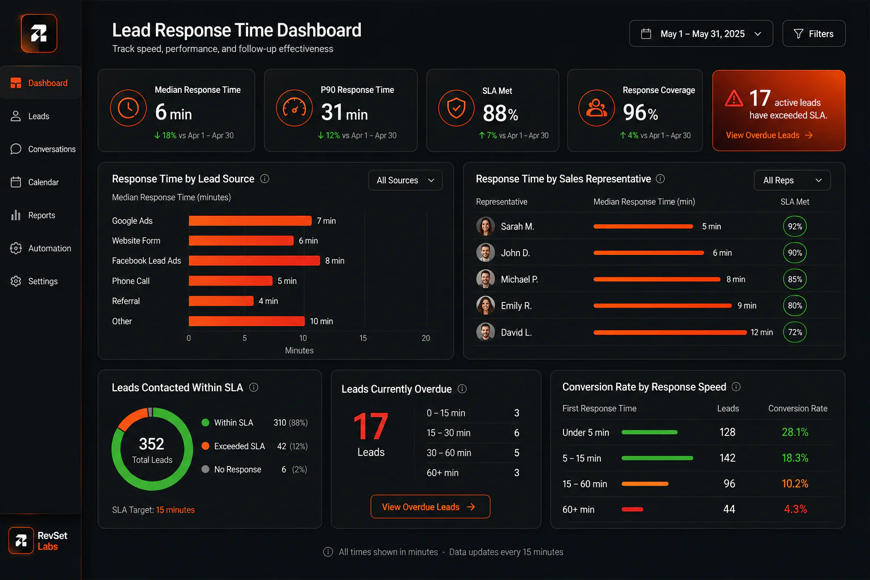Screen dimensions: 870x580
Task: Open Automation from the sidebar
Action: 40,248
